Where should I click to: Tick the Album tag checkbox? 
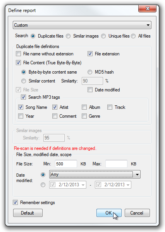tap(84, 107)
